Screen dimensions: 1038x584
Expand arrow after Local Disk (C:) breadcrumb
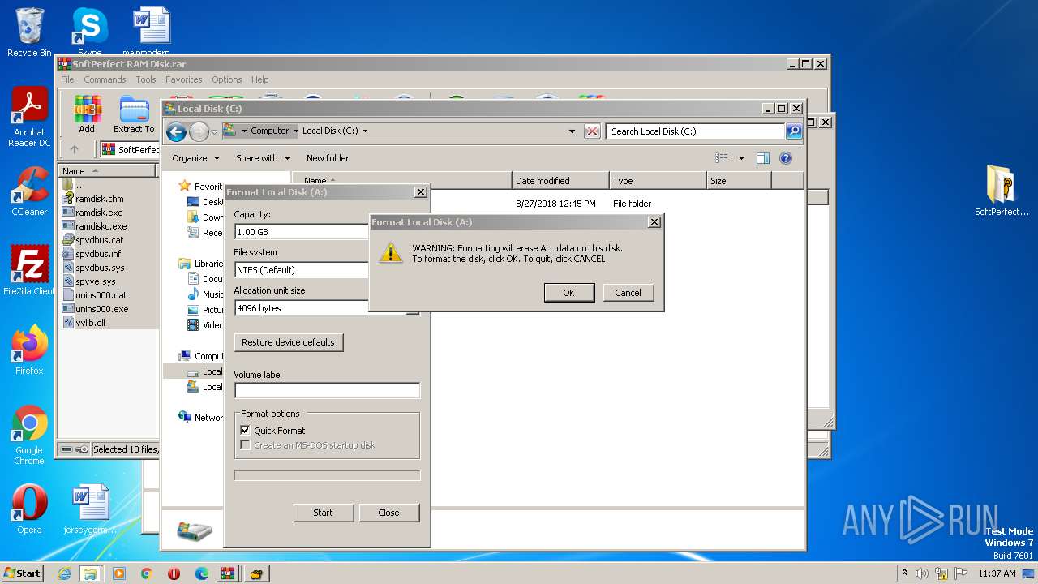coord(365,131)
